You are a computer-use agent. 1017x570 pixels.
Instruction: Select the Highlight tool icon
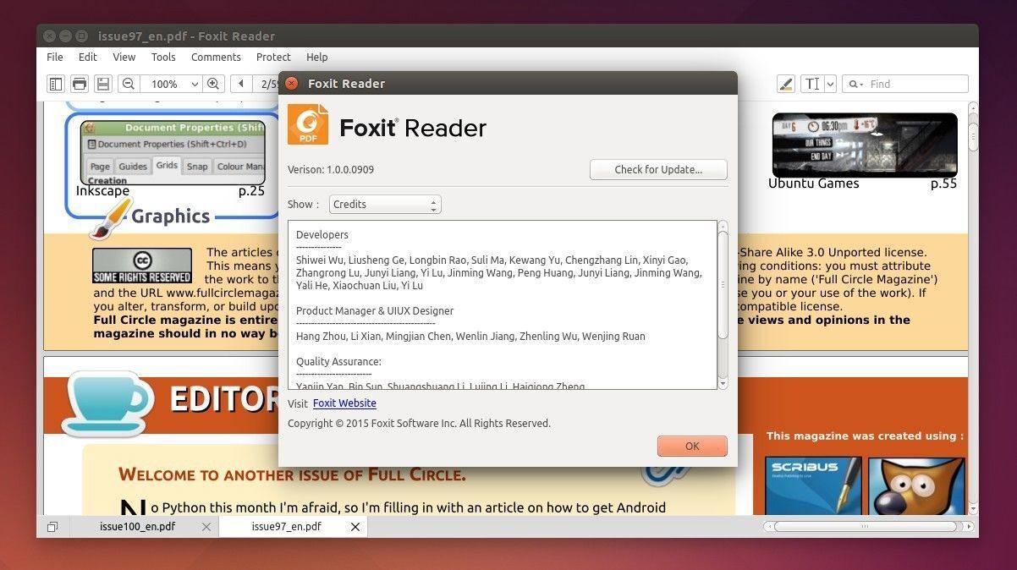click(786, 84)
